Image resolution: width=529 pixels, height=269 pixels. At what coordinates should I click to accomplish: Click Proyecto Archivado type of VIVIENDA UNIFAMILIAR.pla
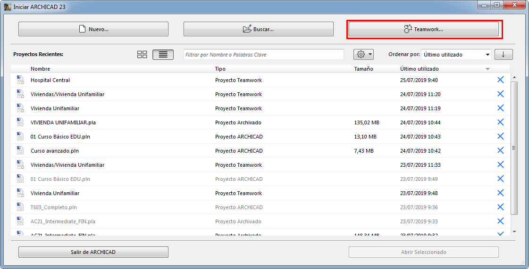238,122
